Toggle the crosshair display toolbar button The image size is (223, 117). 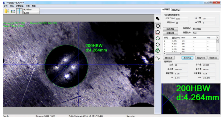[x=19, y=11]
